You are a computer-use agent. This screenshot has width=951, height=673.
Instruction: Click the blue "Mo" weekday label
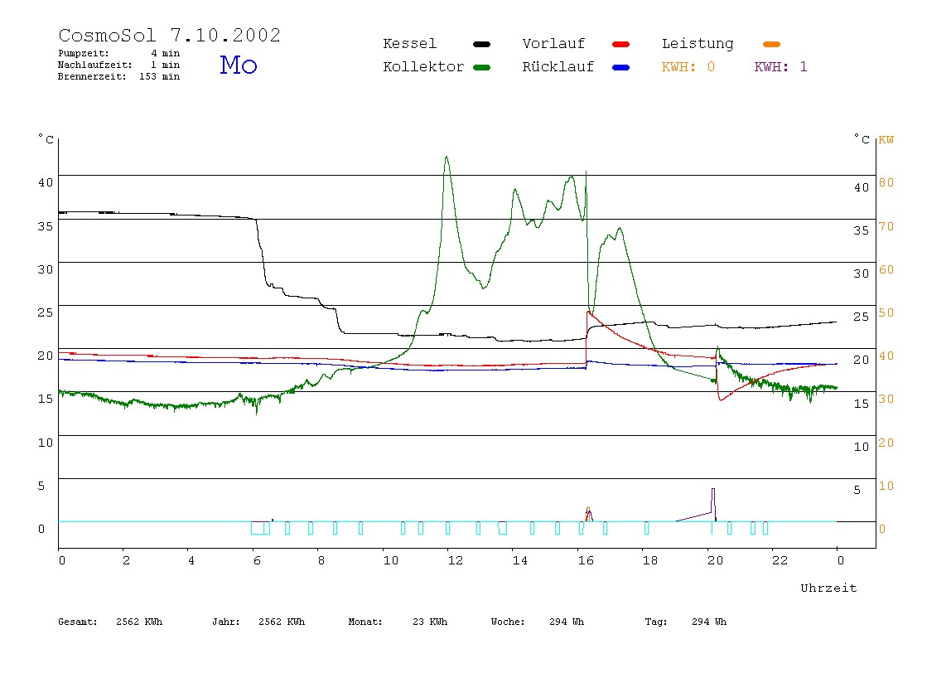(x=239, y=65)
